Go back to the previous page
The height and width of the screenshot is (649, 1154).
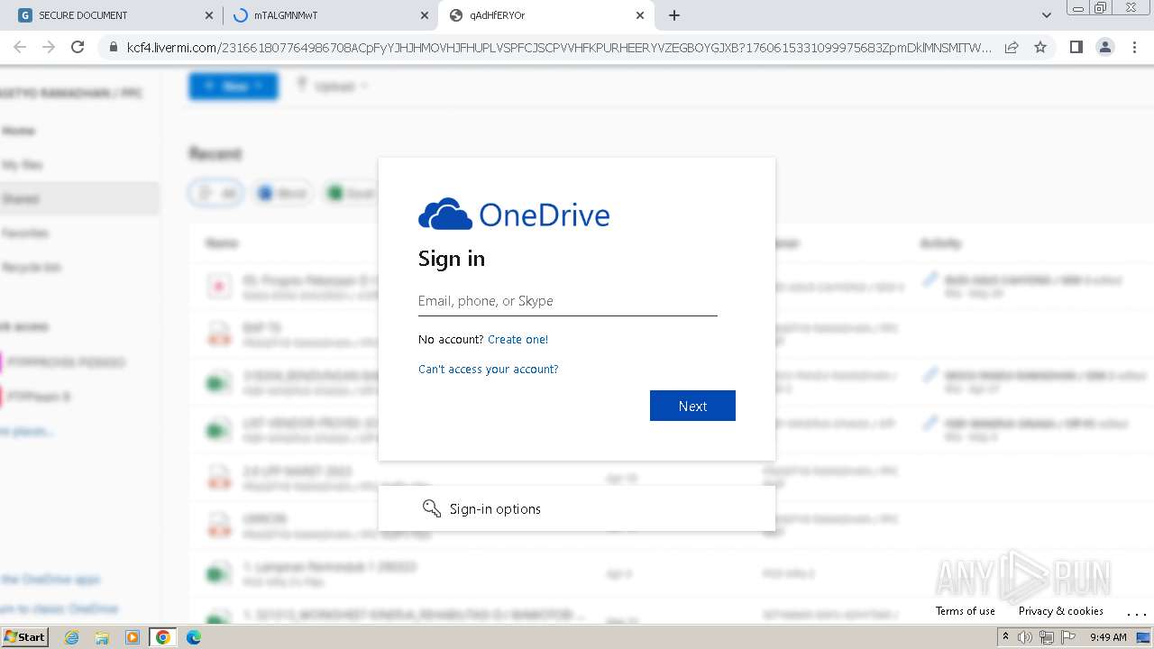(x=20, y=48)
